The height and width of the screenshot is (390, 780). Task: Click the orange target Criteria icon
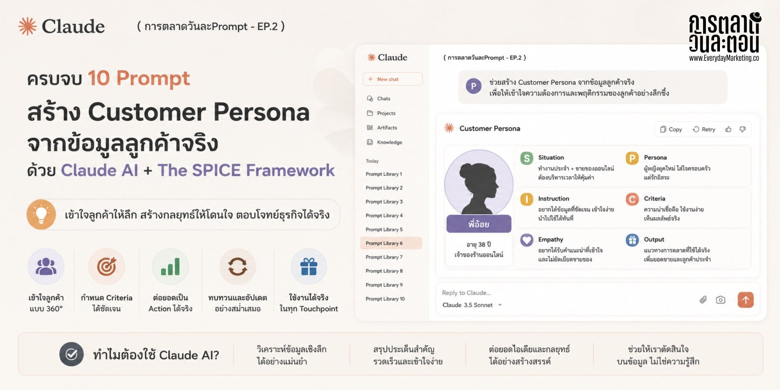click(106, 267)
